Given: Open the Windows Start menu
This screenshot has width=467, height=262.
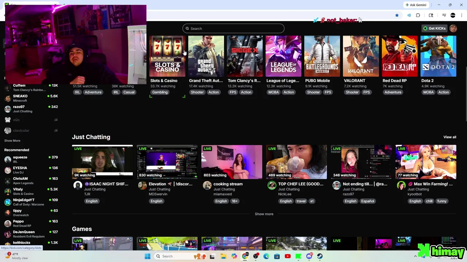Looking at the screenshot, I should pyautogui.click(x=147, y=256).
